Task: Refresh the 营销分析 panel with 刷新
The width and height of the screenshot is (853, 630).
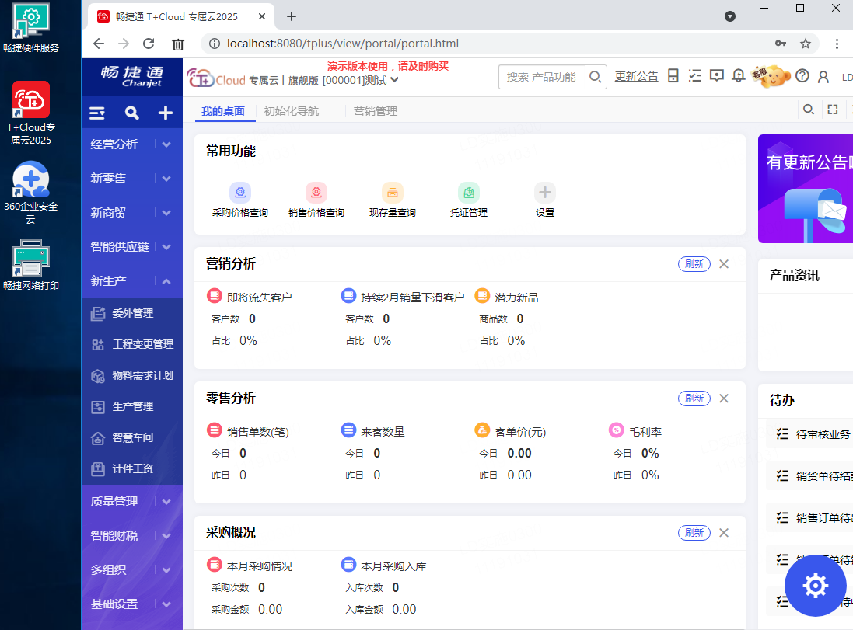Action: [x=694, y=264]
